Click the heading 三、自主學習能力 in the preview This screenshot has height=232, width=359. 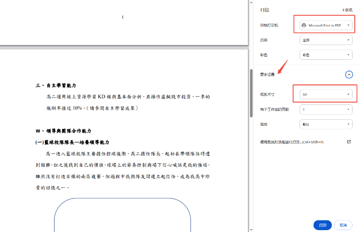[56, 85]
